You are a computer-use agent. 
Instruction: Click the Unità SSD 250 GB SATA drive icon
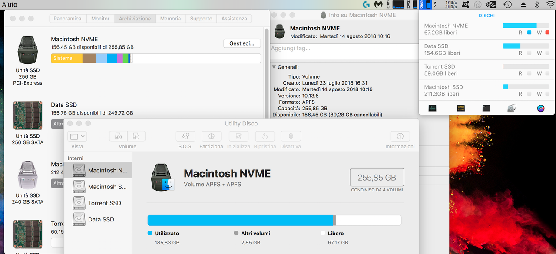pos(28,116)
